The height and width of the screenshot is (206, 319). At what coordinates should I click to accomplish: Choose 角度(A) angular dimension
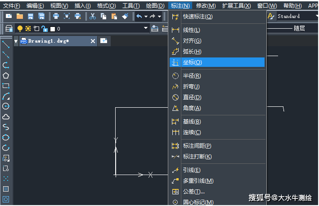pos(217,108)
